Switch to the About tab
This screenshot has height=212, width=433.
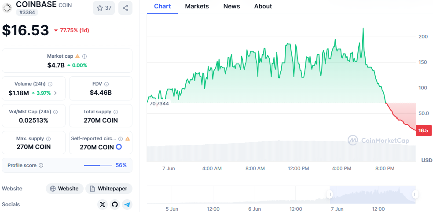tap(263, 6)
